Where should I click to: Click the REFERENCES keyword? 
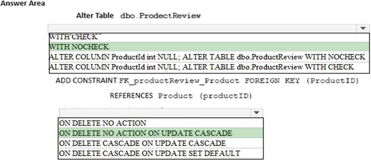tap(131, 96)
